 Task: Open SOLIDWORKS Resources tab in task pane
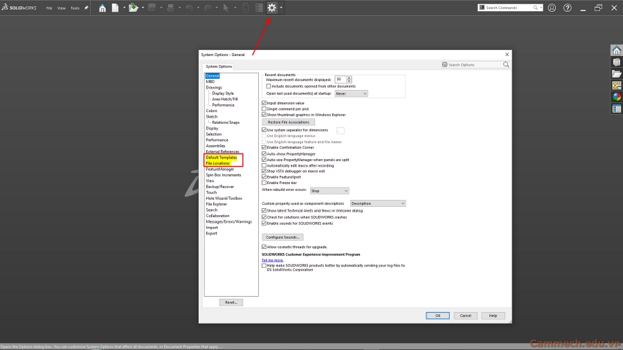coord(617,50)
